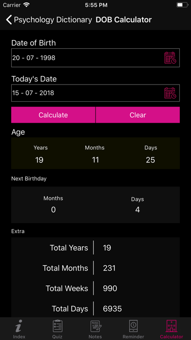Tap the Age years value 19
This screenshot has width=191, height=340.
(x=39, y=160)
